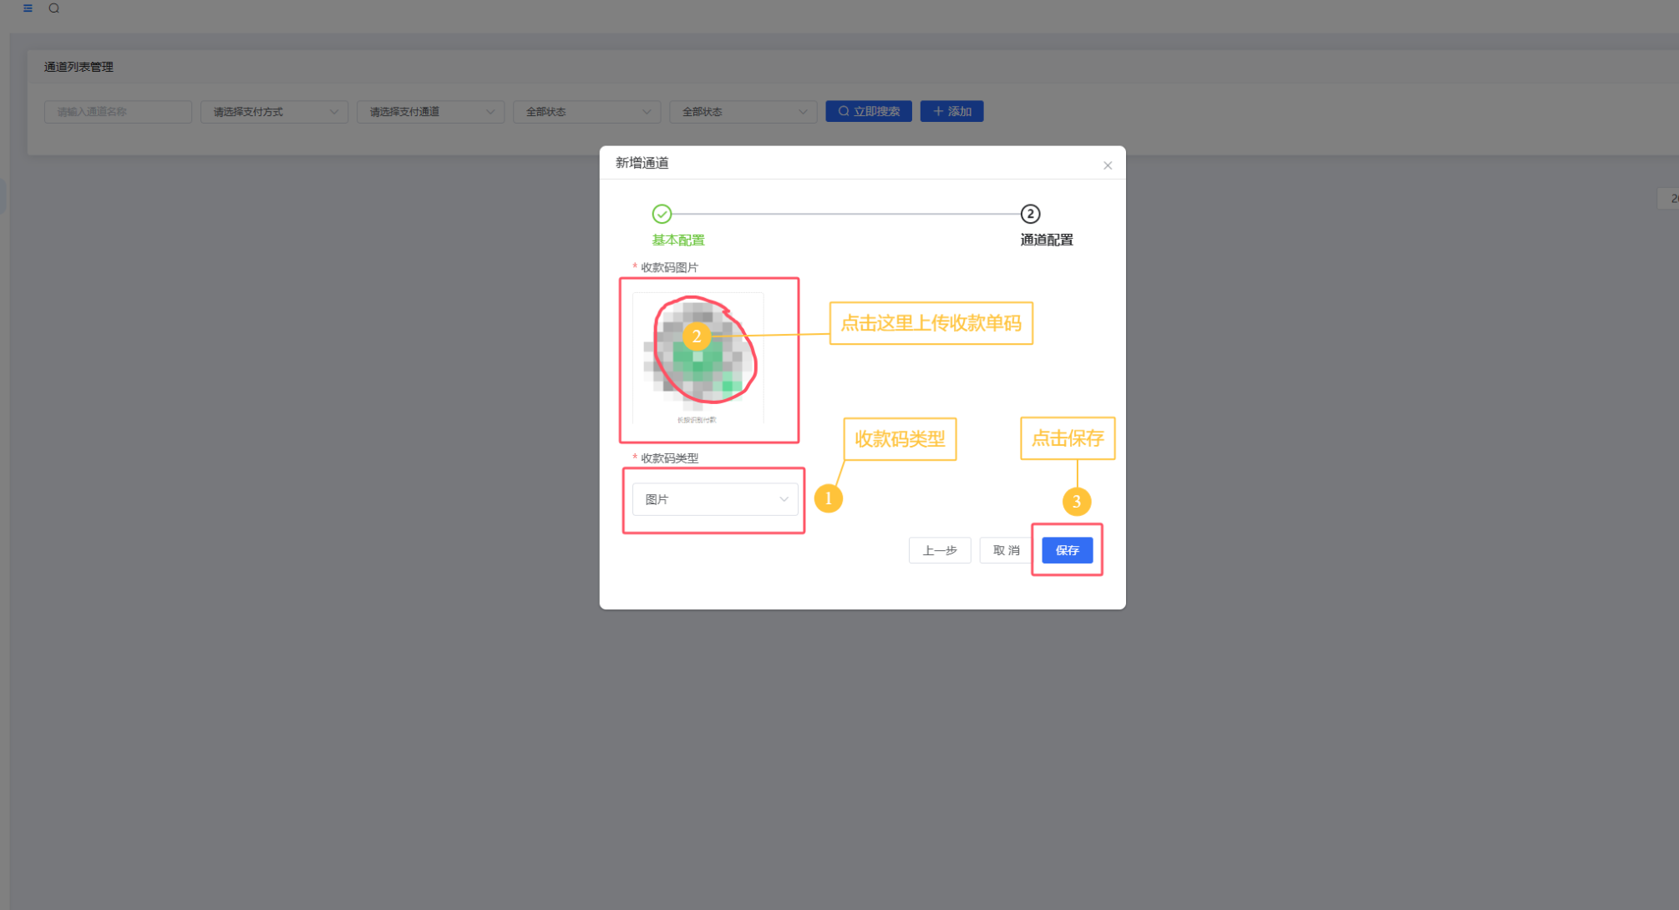Click the 添加 button with plus icon

click(x=951, y=111)
